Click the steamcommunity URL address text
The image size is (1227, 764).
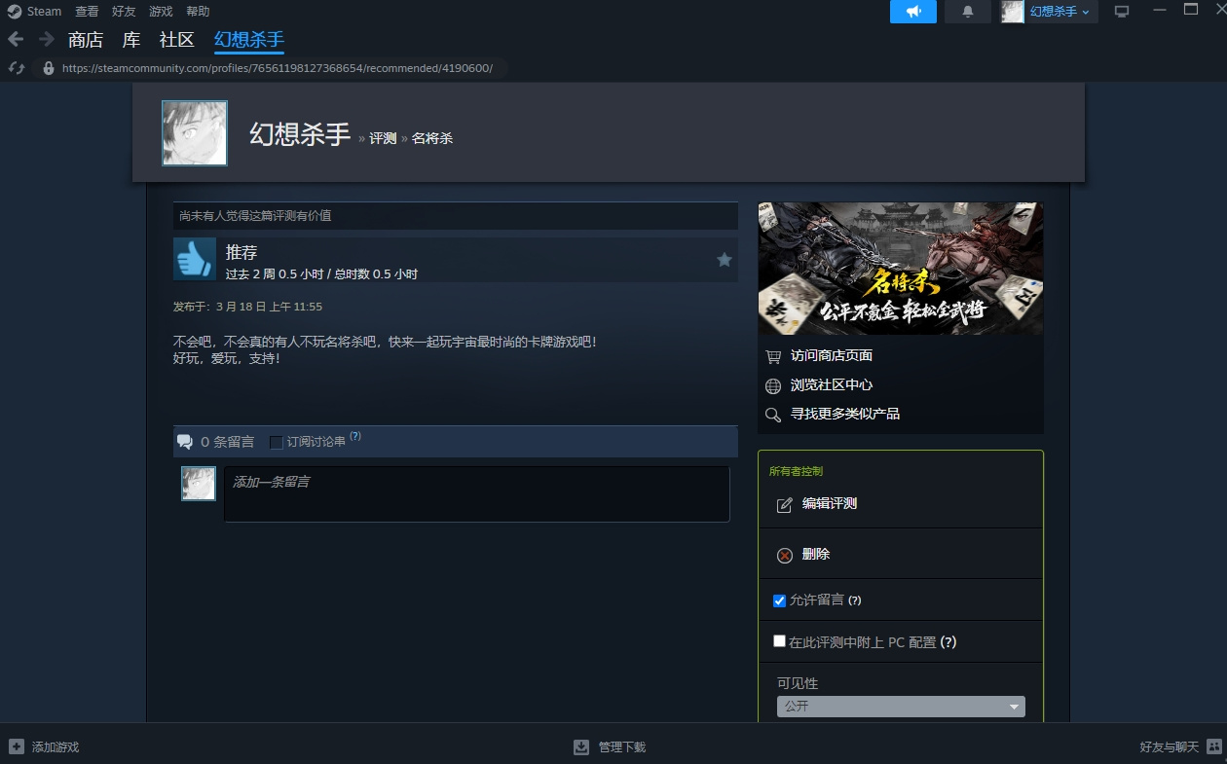pos(278,68)
